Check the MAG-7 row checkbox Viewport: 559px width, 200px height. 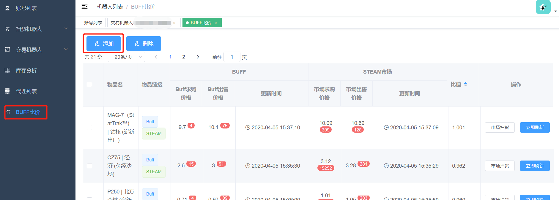coord(89,127)
